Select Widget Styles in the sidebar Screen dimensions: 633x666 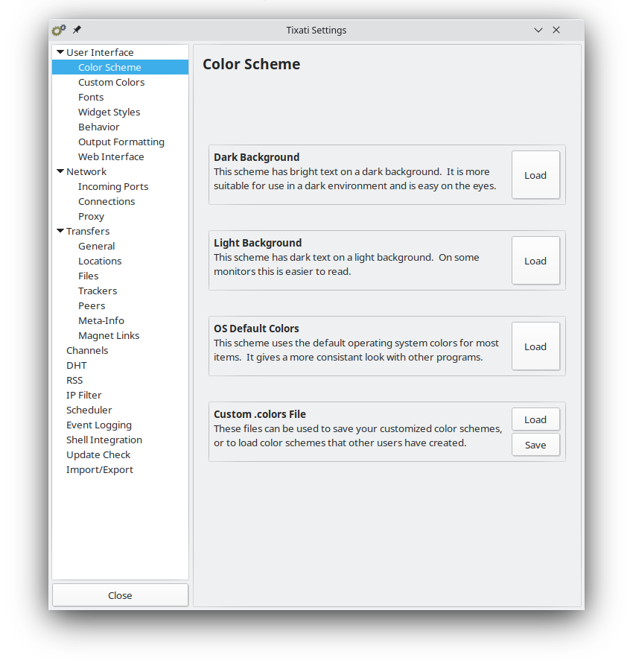click(x=109, y=112)
